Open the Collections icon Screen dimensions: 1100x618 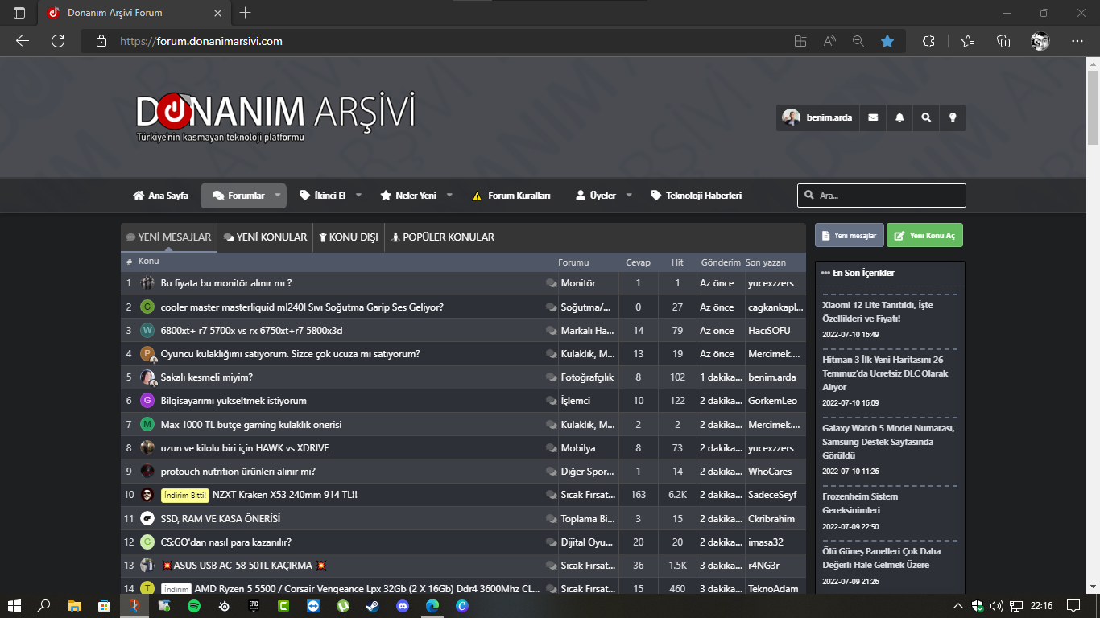1003,41
